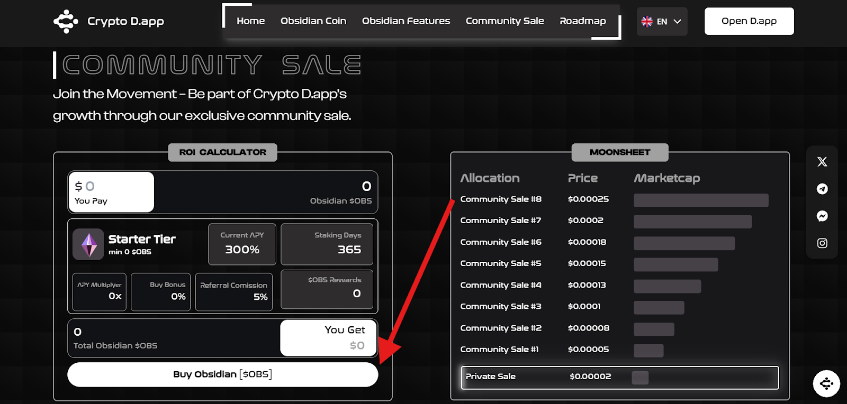The image size is (847, 404).
Task: Click the APY Multiplyer 0x box
Action: [100, 292]
